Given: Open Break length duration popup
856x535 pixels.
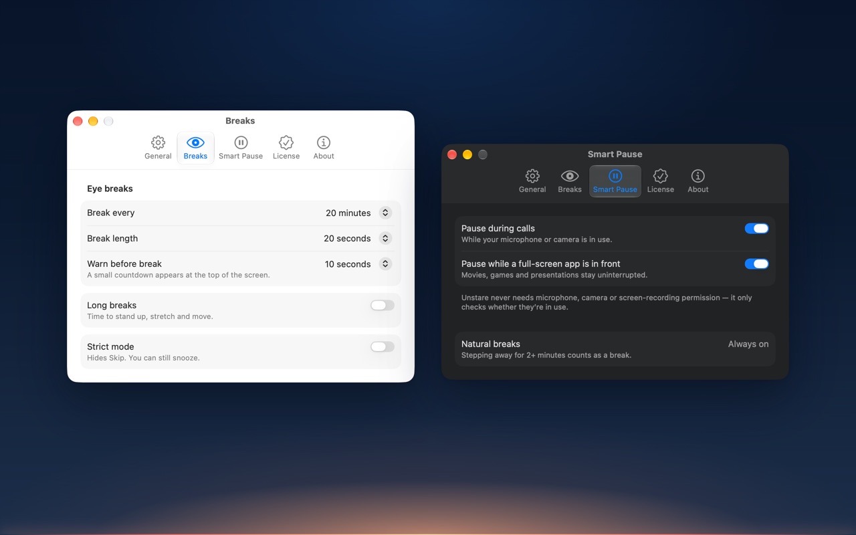Looking at the screenshot, I should coord(385,238).
